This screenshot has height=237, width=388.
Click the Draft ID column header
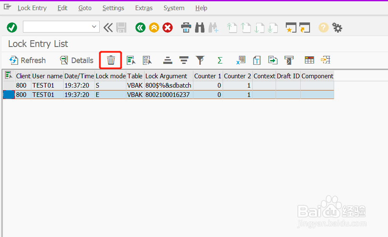click(288, 76)
